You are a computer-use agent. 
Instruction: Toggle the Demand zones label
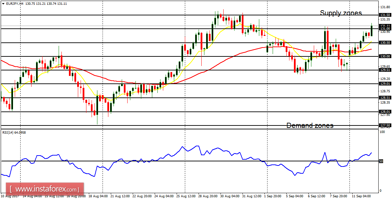[x=310, y=125]
